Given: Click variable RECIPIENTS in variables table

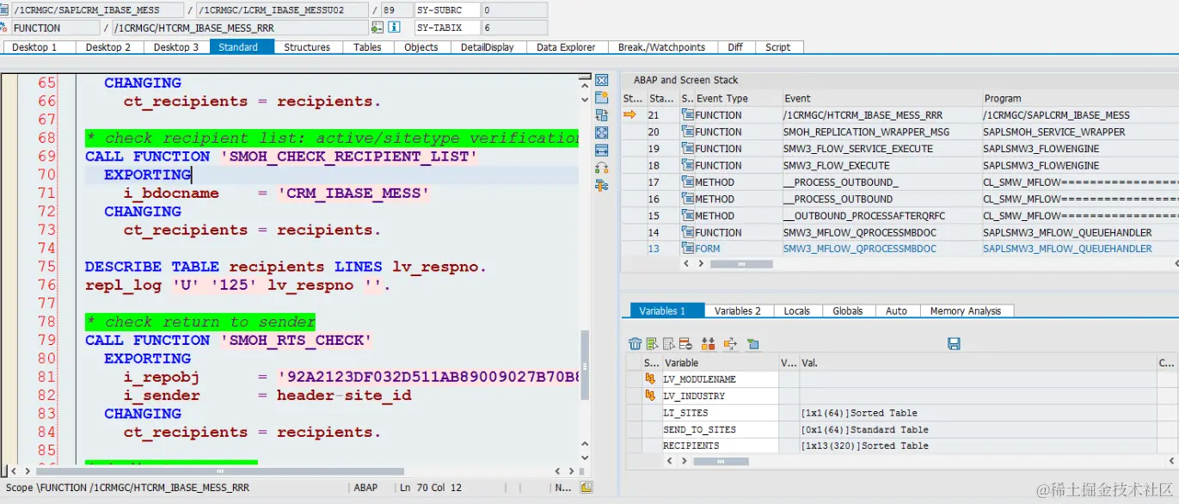Looking at the screenshot, I should (x=691, y=446).
